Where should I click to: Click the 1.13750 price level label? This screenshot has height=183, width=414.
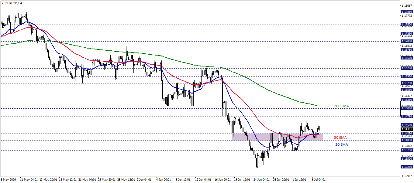pyautogui.click(x=406, y=150)
